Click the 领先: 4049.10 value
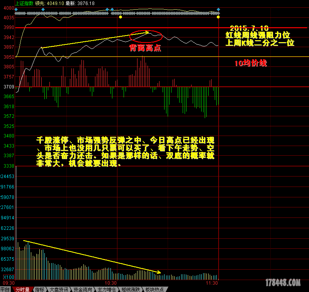This screenshot has width=309, height=292. pyautogui.click(x=49, y=3)
